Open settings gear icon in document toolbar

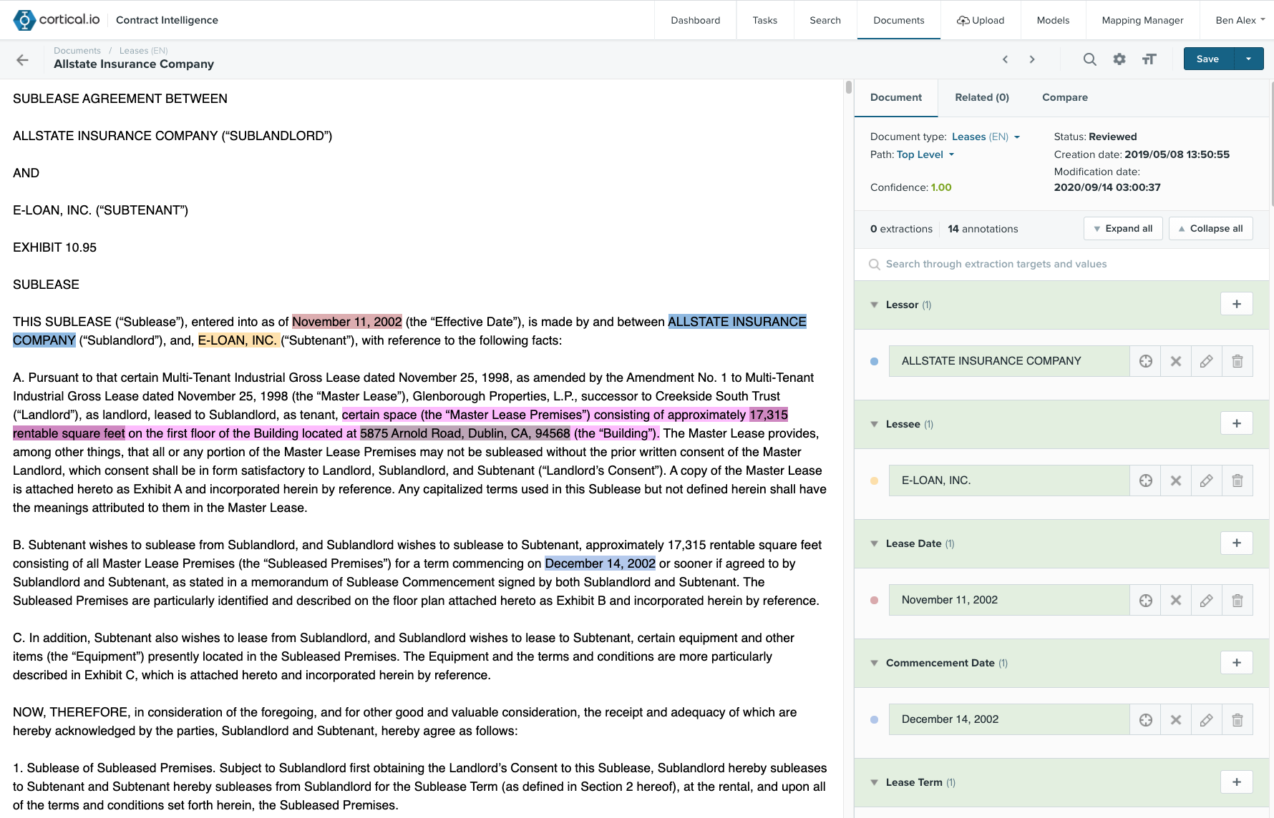(1119, 59)
